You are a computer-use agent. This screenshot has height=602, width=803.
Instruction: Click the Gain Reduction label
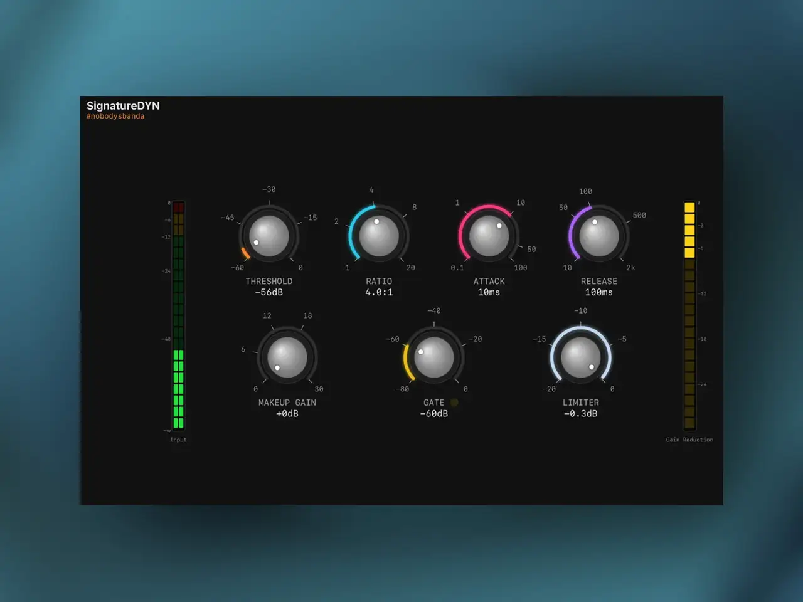(x=689, y=440)
